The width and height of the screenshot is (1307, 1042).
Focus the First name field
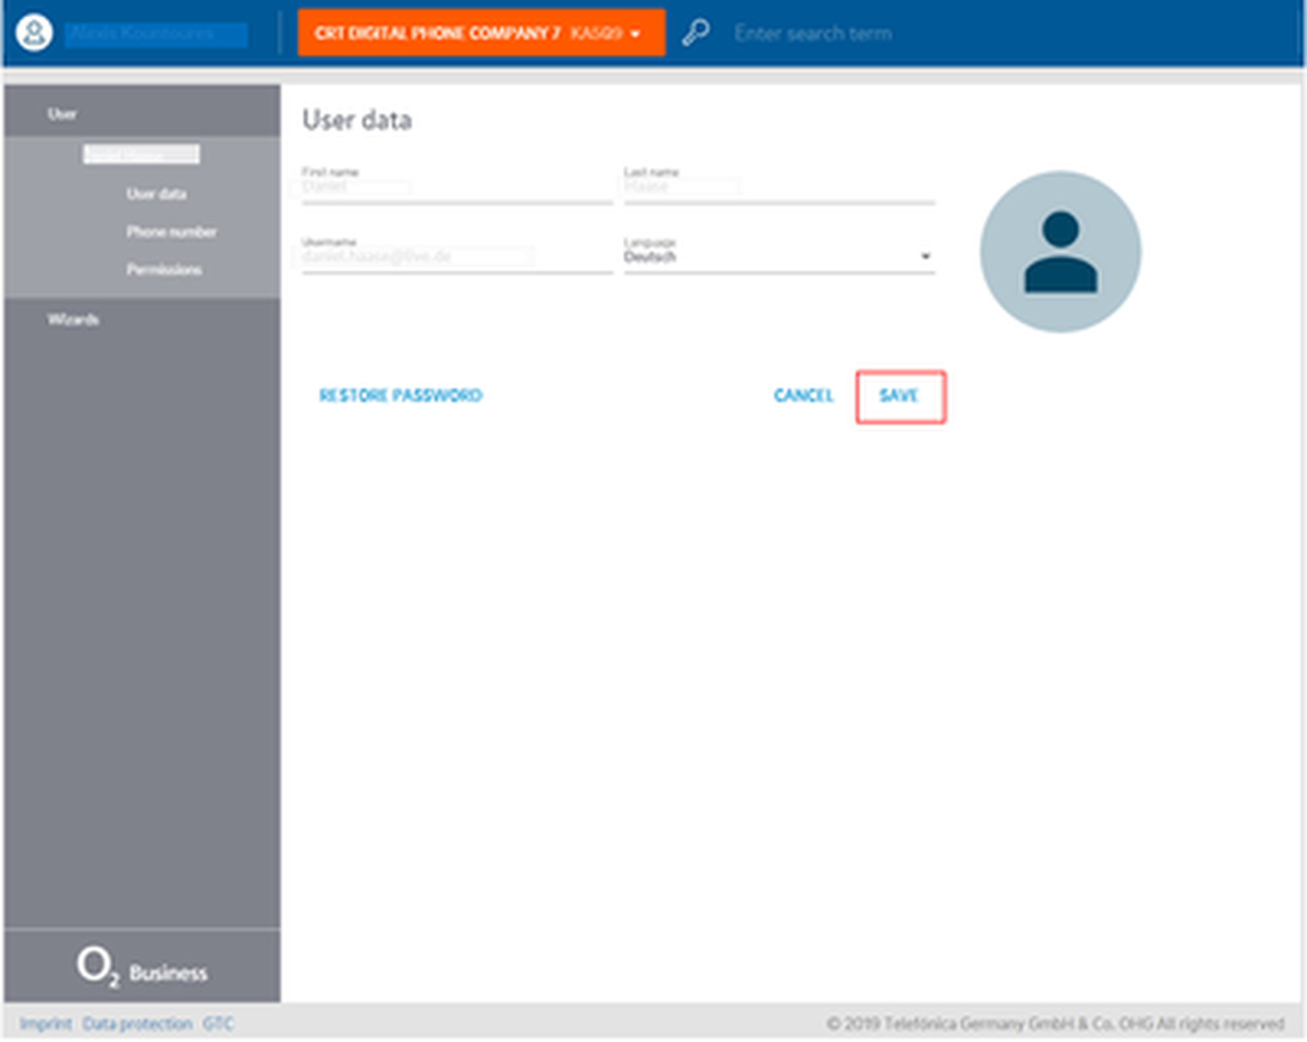(x=456, y=188)
